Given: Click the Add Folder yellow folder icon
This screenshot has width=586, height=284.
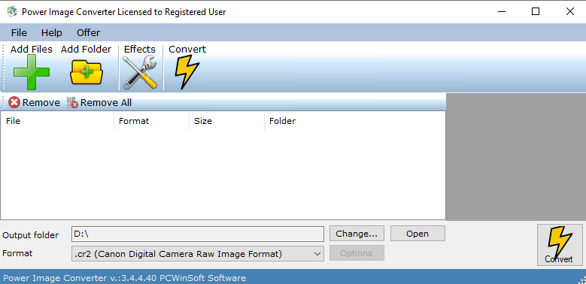Looking at the screenshot, I should click(87, 72).
